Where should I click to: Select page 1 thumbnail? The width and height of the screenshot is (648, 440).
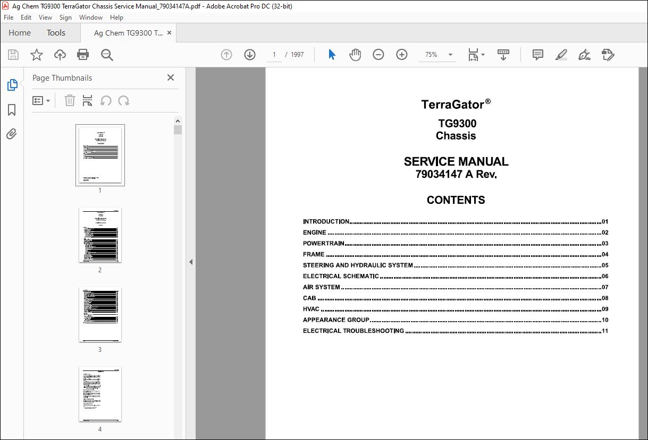(x=100, y=155)
